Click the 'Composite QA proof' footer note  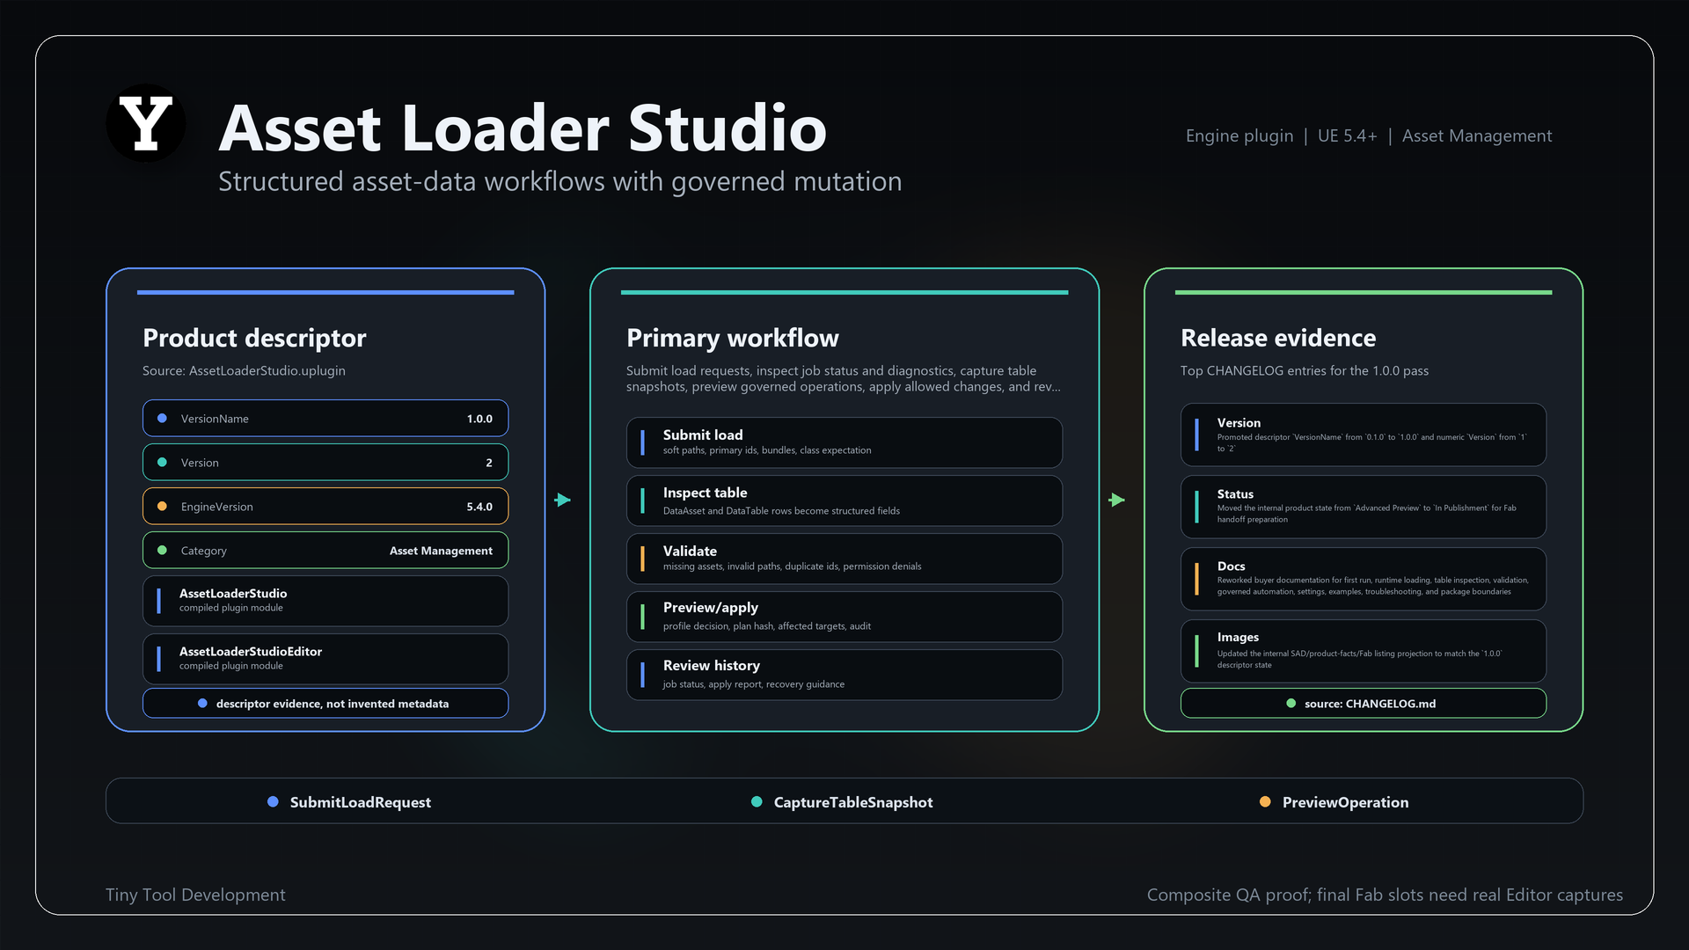(1385, 895)
